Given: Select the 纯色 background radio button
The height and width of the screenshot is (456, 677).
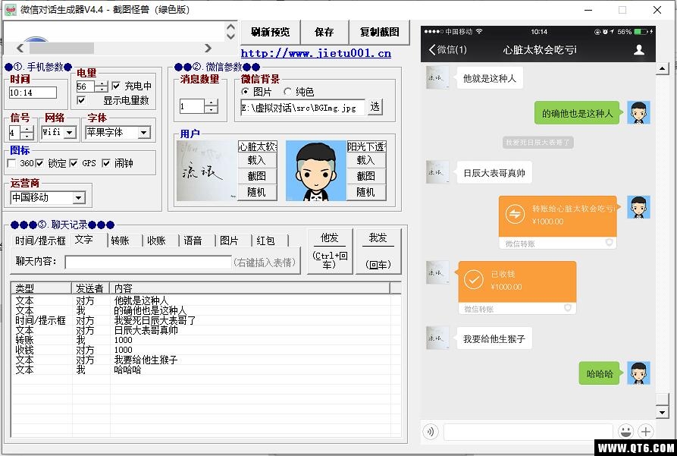Looking at the screenshot, I should pos(287,92).
